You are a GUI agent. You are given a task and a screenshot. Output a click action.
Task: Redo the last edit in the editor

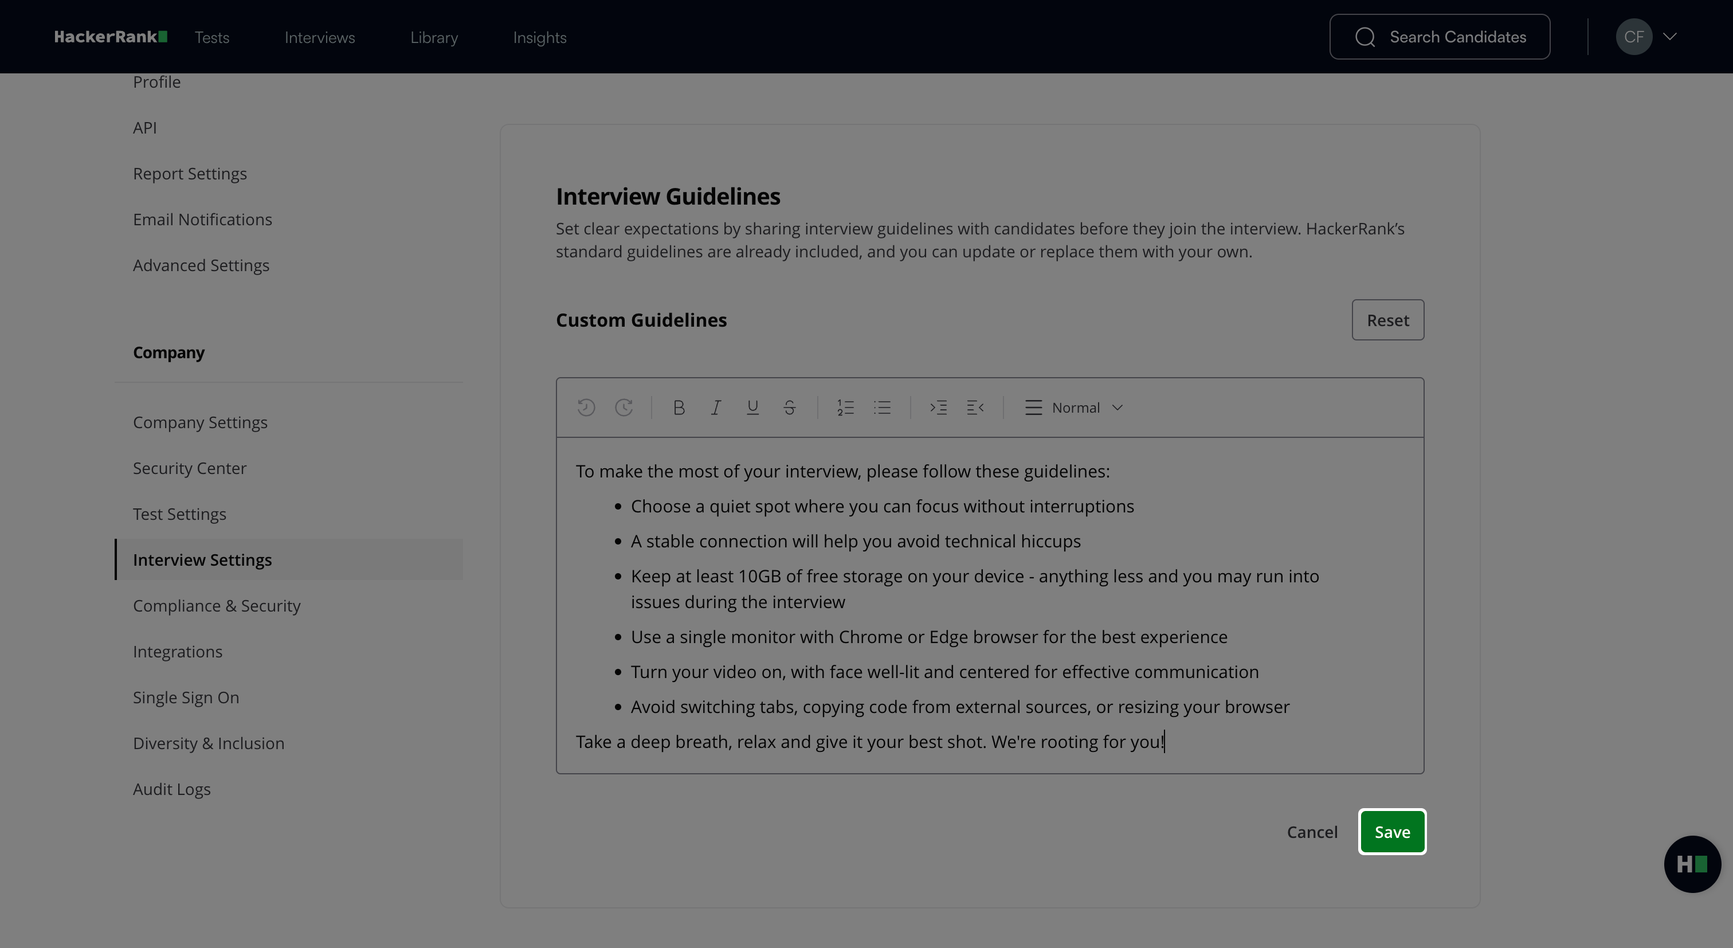624,408
